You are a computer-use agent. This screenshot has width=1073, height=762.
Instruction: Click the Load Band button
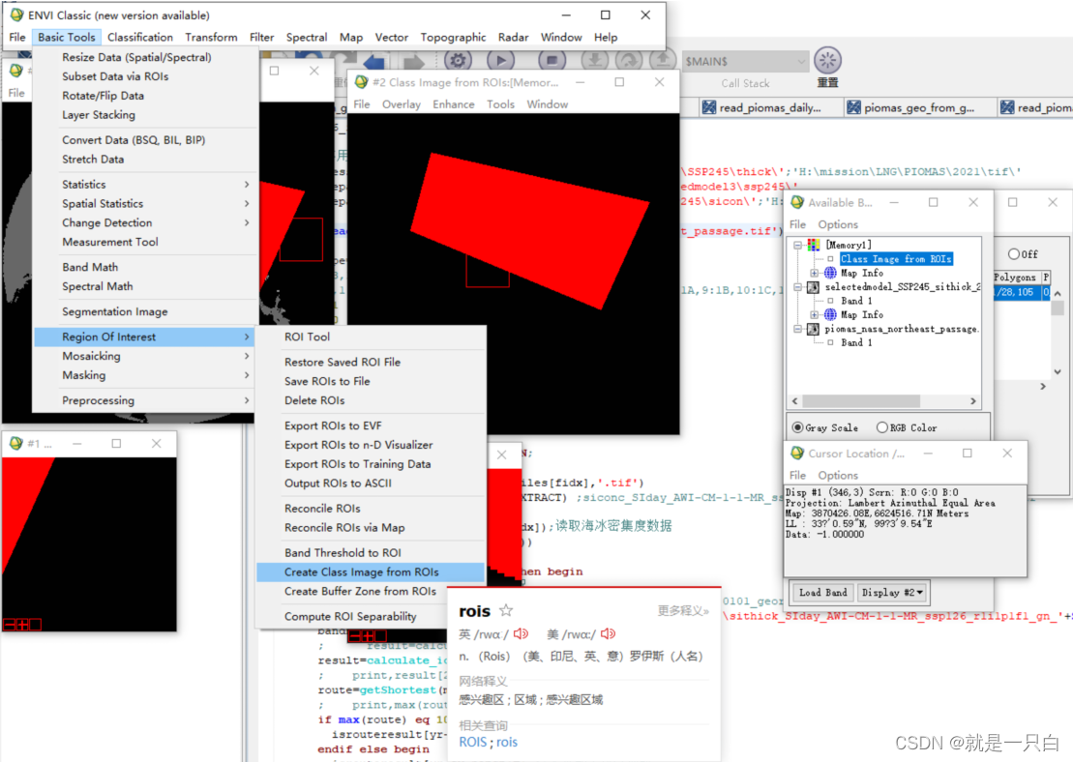822,593
